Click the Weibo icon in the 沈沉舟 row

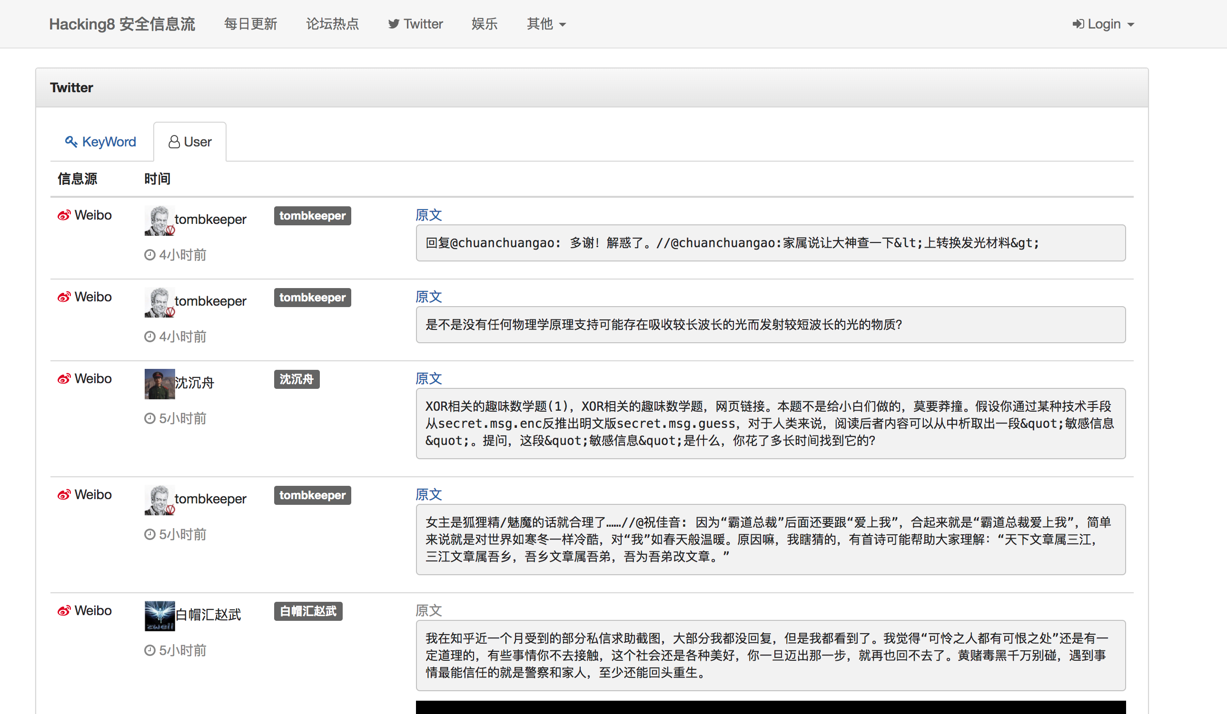click(64, 378)
